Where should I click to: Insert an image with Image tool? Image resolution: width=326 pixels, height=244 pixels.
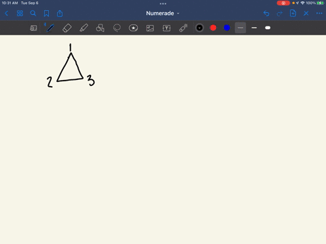pos(150,28)
